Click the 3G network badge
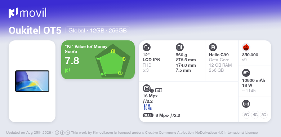Viewport: 281px width, 137px height. [x=264, y=115]
